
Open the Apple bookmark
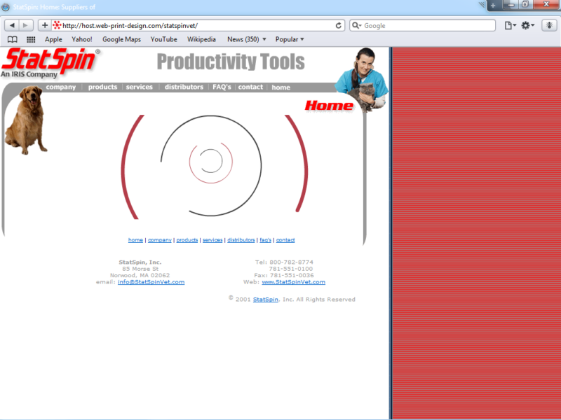[53, 39]
